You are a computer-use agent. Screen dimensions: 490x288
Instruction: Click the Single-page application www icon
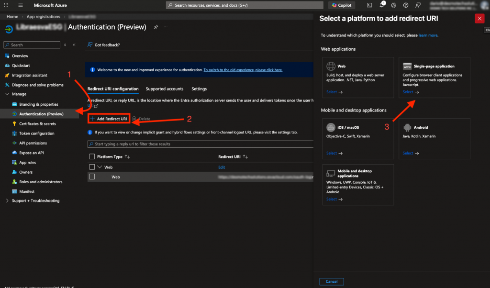pos(407,66)
